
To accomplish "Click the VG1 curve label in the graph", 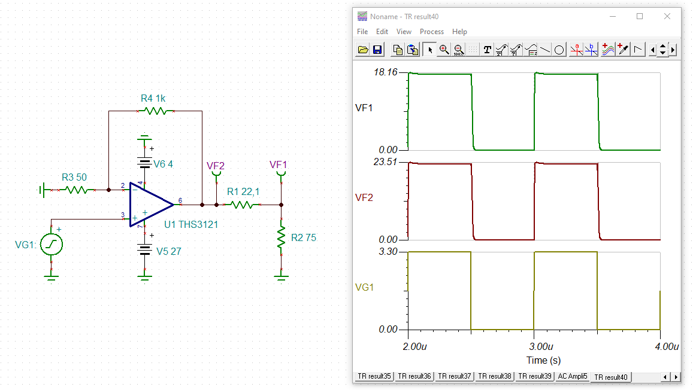I will click(364, 287).
